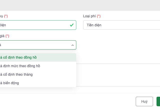The width and height of the screenshot is (160, 110).
Task: Collapse the giá dropdown using its chevron arrow
Action: click(x=72, y=45)
